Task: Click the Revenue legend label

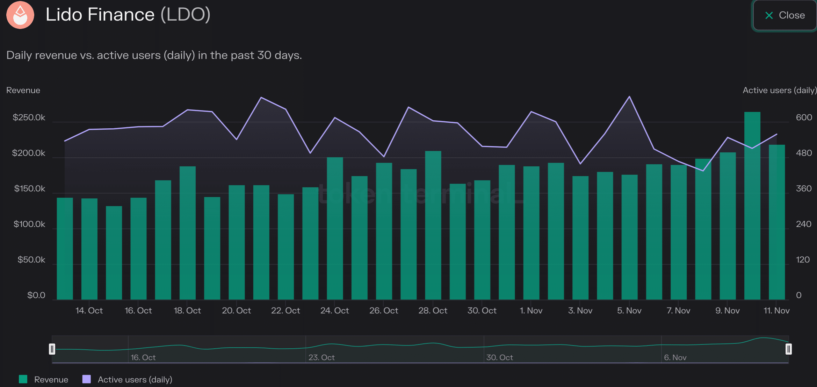Action: (x=51, y=379)
